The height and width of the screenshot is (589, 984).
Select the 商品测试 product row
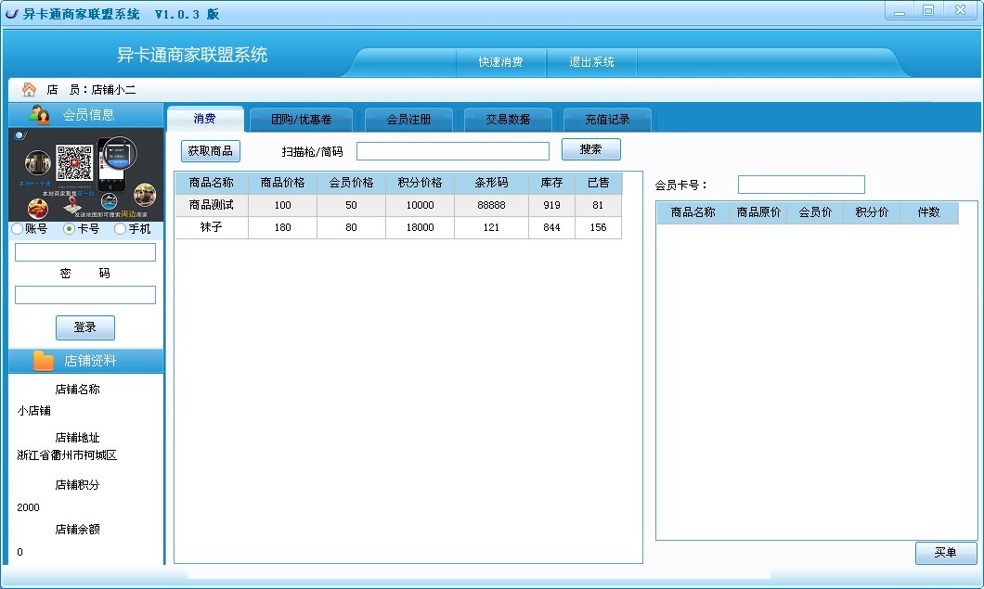398,205
